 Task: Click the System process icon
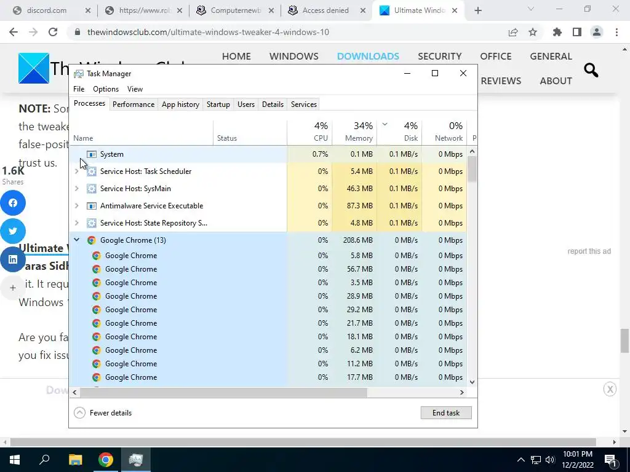click(x=92, y=154)
